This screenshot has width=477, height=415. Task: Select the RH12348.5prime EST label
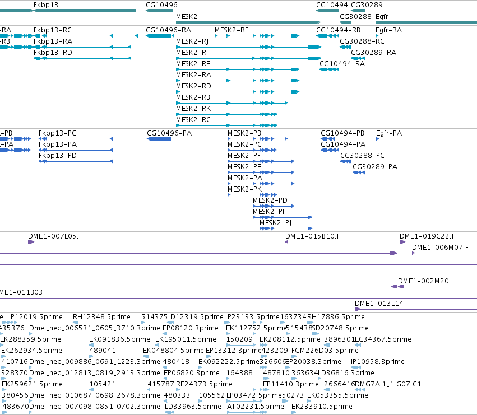point(101,317)
